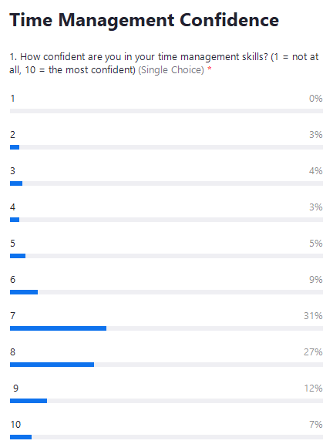Click the blue bar for rating 3
The image size is (333, 444).
pyautogui.click(x=16, y=183)
